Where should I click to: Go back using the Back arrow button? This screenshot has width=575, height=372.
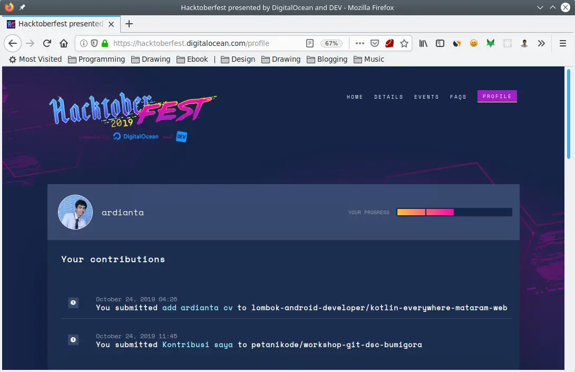[x=13, y=43]
